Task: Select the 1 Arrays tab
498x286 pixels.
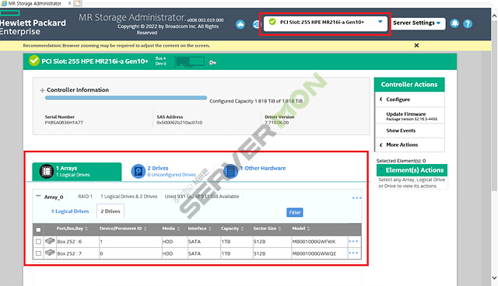Action: point(77,172)
